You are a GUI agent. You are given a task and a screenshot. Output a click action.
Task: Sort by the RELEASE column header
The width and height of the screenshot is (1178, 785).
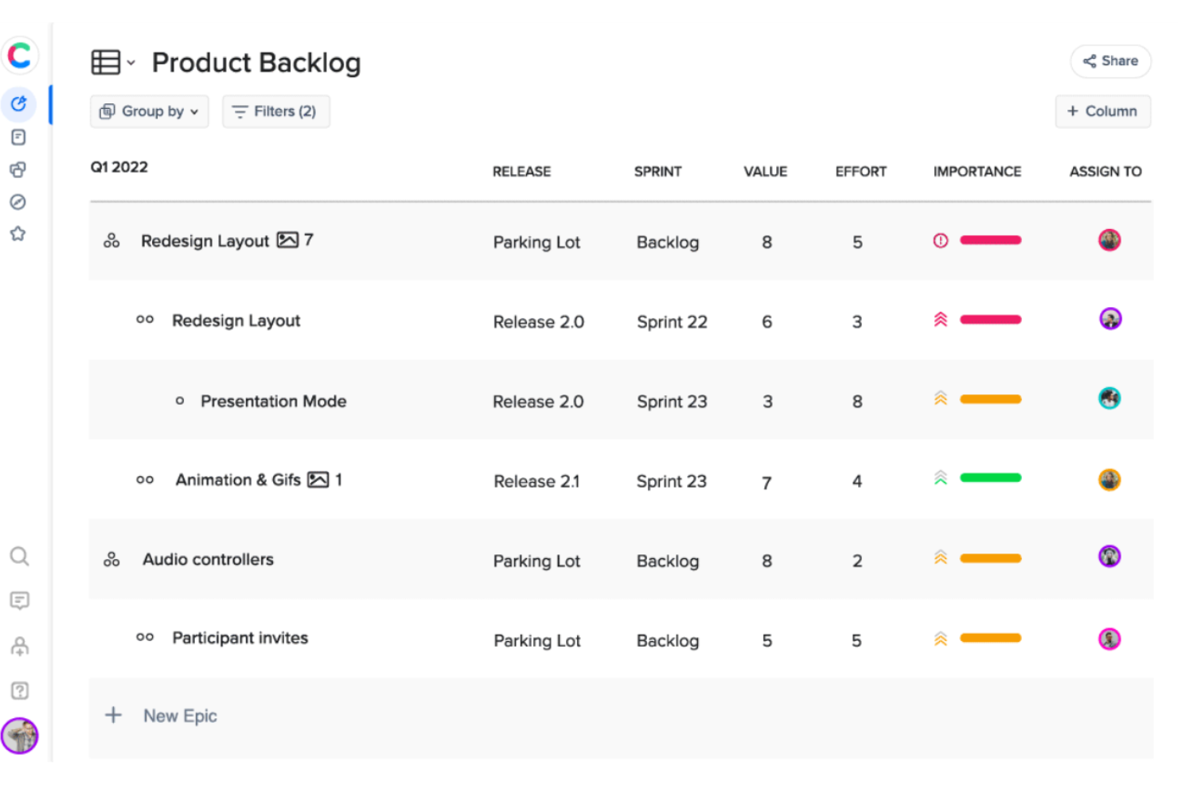click(521, 172)
